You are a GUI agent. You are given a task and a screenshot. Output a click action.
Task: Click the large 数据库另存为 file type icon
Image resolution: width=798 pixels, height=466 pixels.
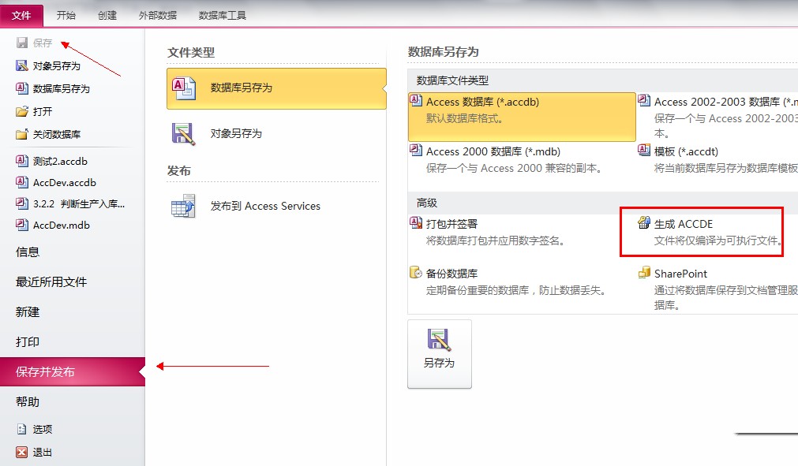coord(184,88)
